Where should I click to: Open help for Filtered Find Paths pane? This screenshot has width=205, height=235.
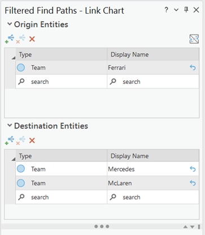tap(166, 10)
